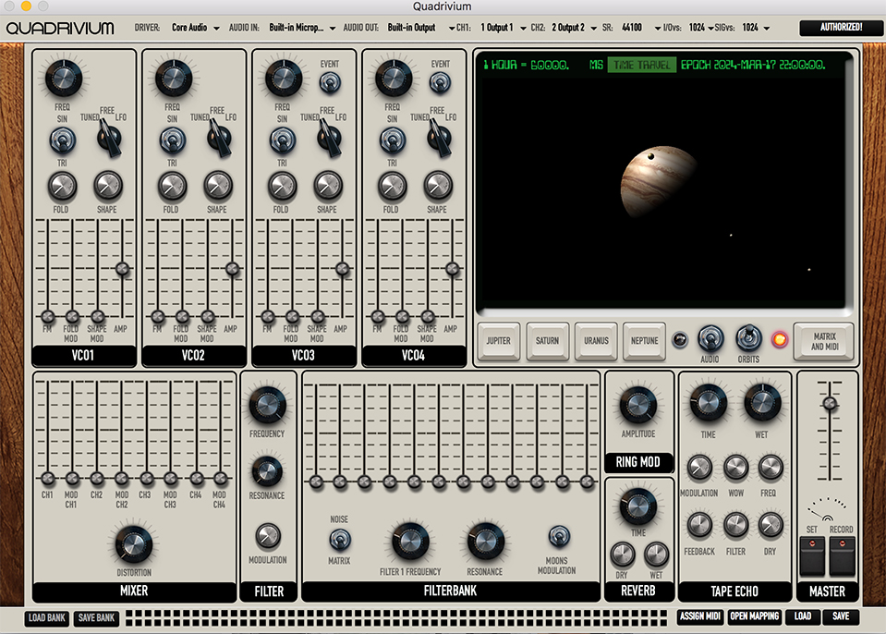Click the VCO3 FREQ knob
Viewport: 886px width, 634px height.
click(284, 78)
